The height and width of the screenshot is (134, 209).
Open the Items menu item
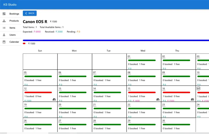(x=11, y=28)
